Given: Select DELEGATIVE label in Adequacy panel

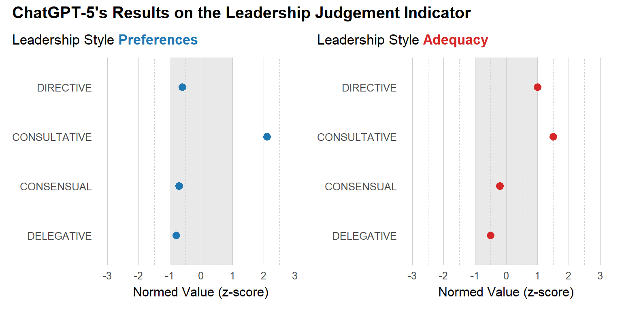Looking at the screenshot, I should point(364,236).
